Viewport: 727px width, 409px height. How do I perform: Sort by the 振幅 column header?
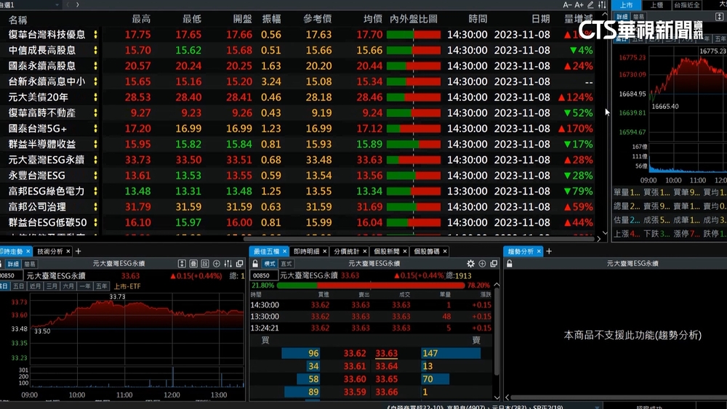[x=270, y=19]
